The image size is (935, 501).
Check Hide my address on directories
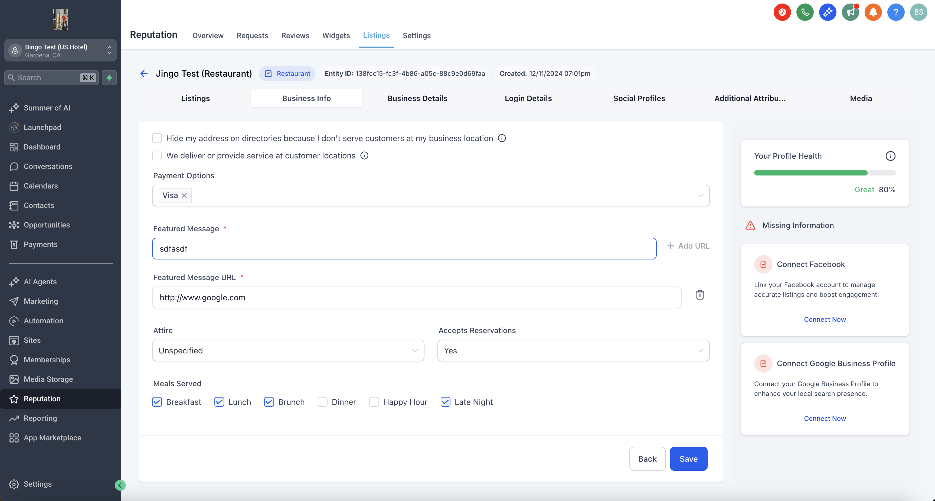pyautogui.click(x=157, y=138)
